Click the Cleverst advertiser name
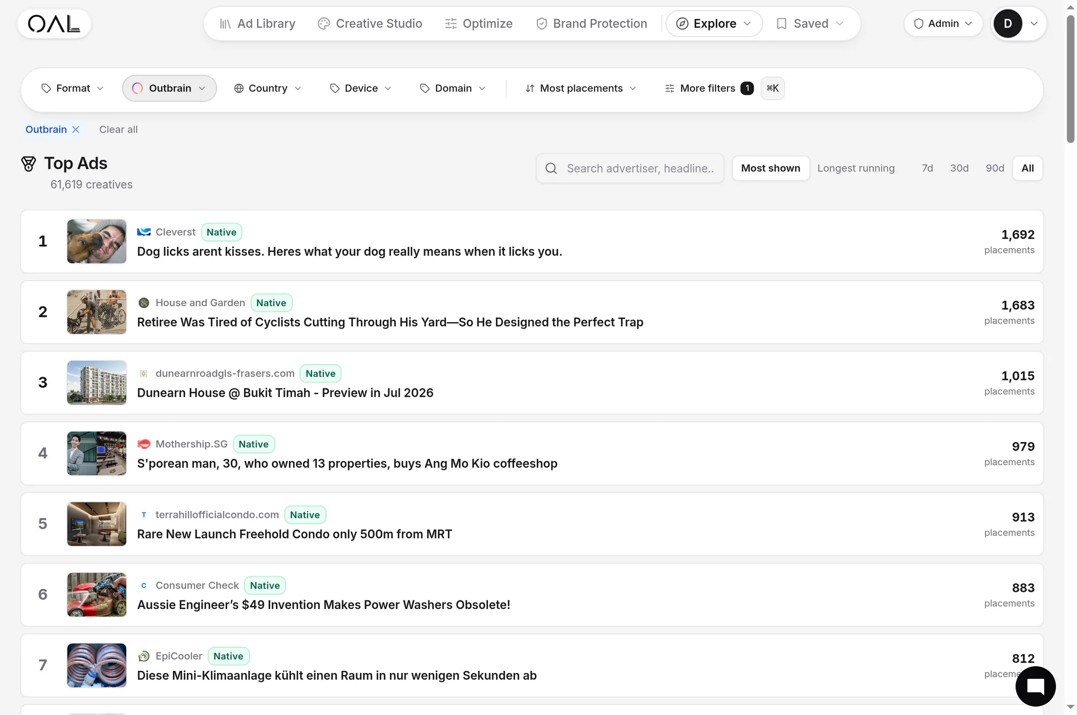Screen dimensions: 1077x715 [x=175, y=232]
